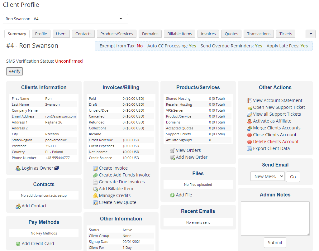Screen dimensions: 319x251
Task: Click the ron@swanson.com email address
Action: pyautogui.click(x=60, y=116)
